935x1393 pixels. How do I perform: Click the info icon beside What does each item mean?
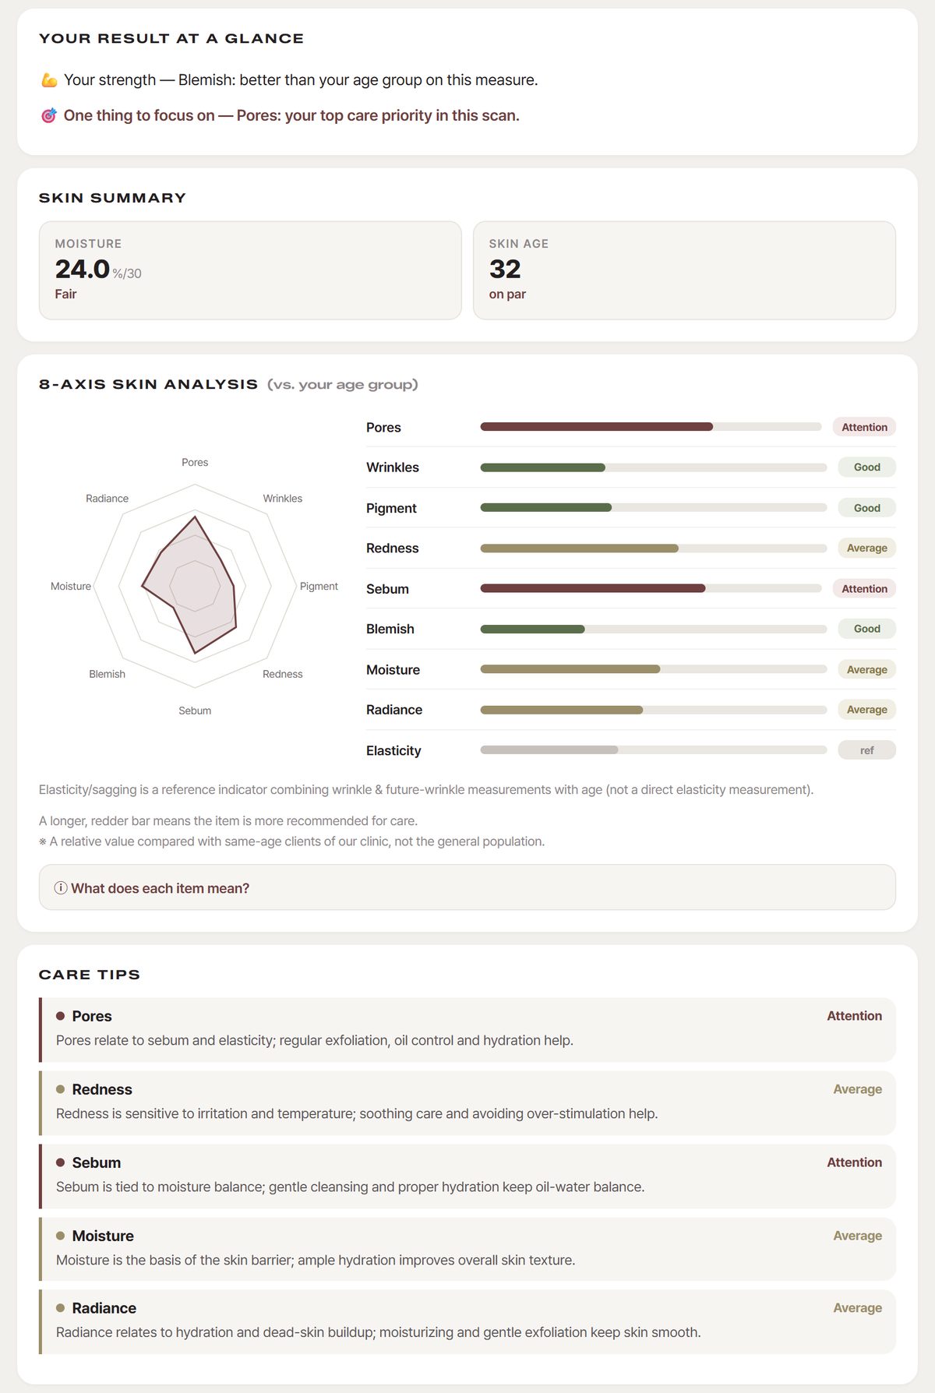tap(61, 887)
